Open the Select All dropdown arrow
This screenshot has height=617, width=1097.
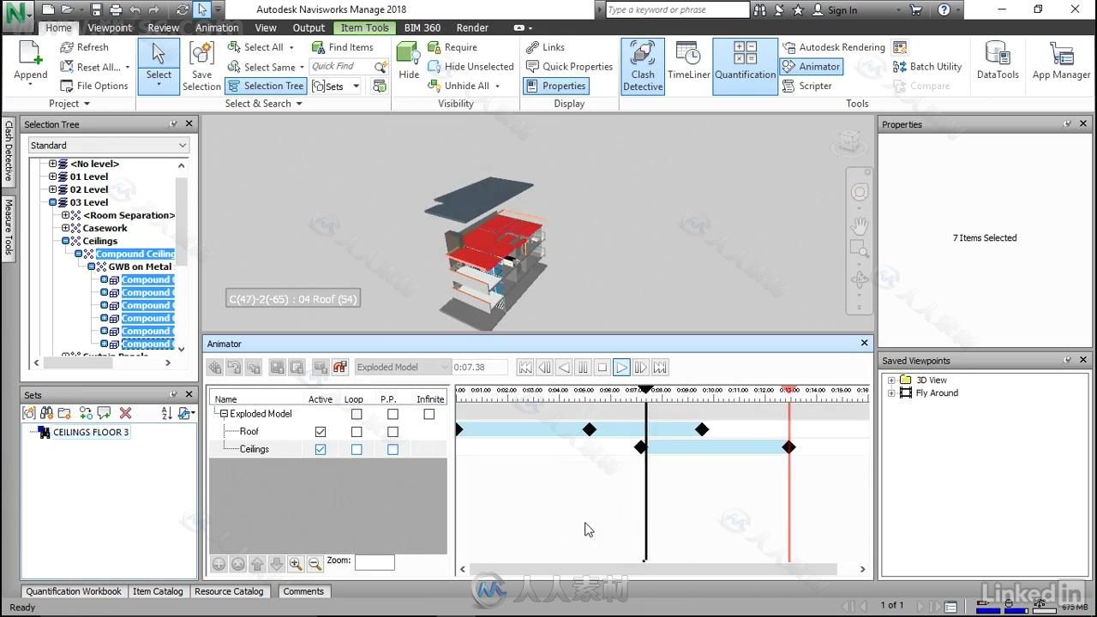pos(291,47)
